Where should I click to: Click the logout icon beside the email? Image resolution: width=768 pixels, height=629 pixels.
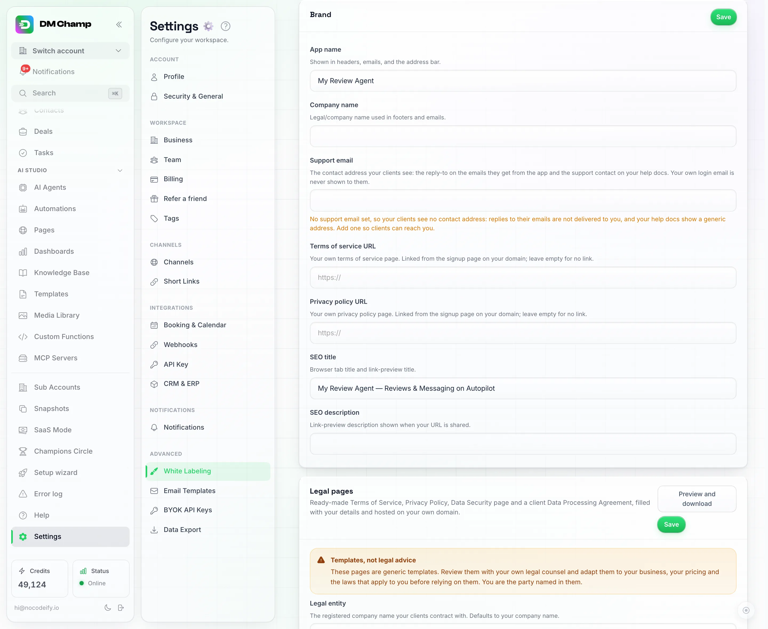click(x=121, y=608)
